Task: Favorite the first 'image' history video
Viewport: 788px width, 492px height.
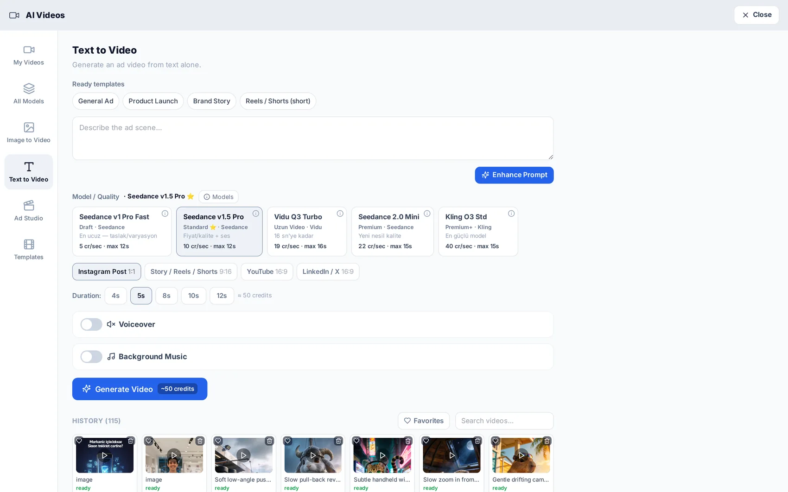Action: tap(79, 441)
